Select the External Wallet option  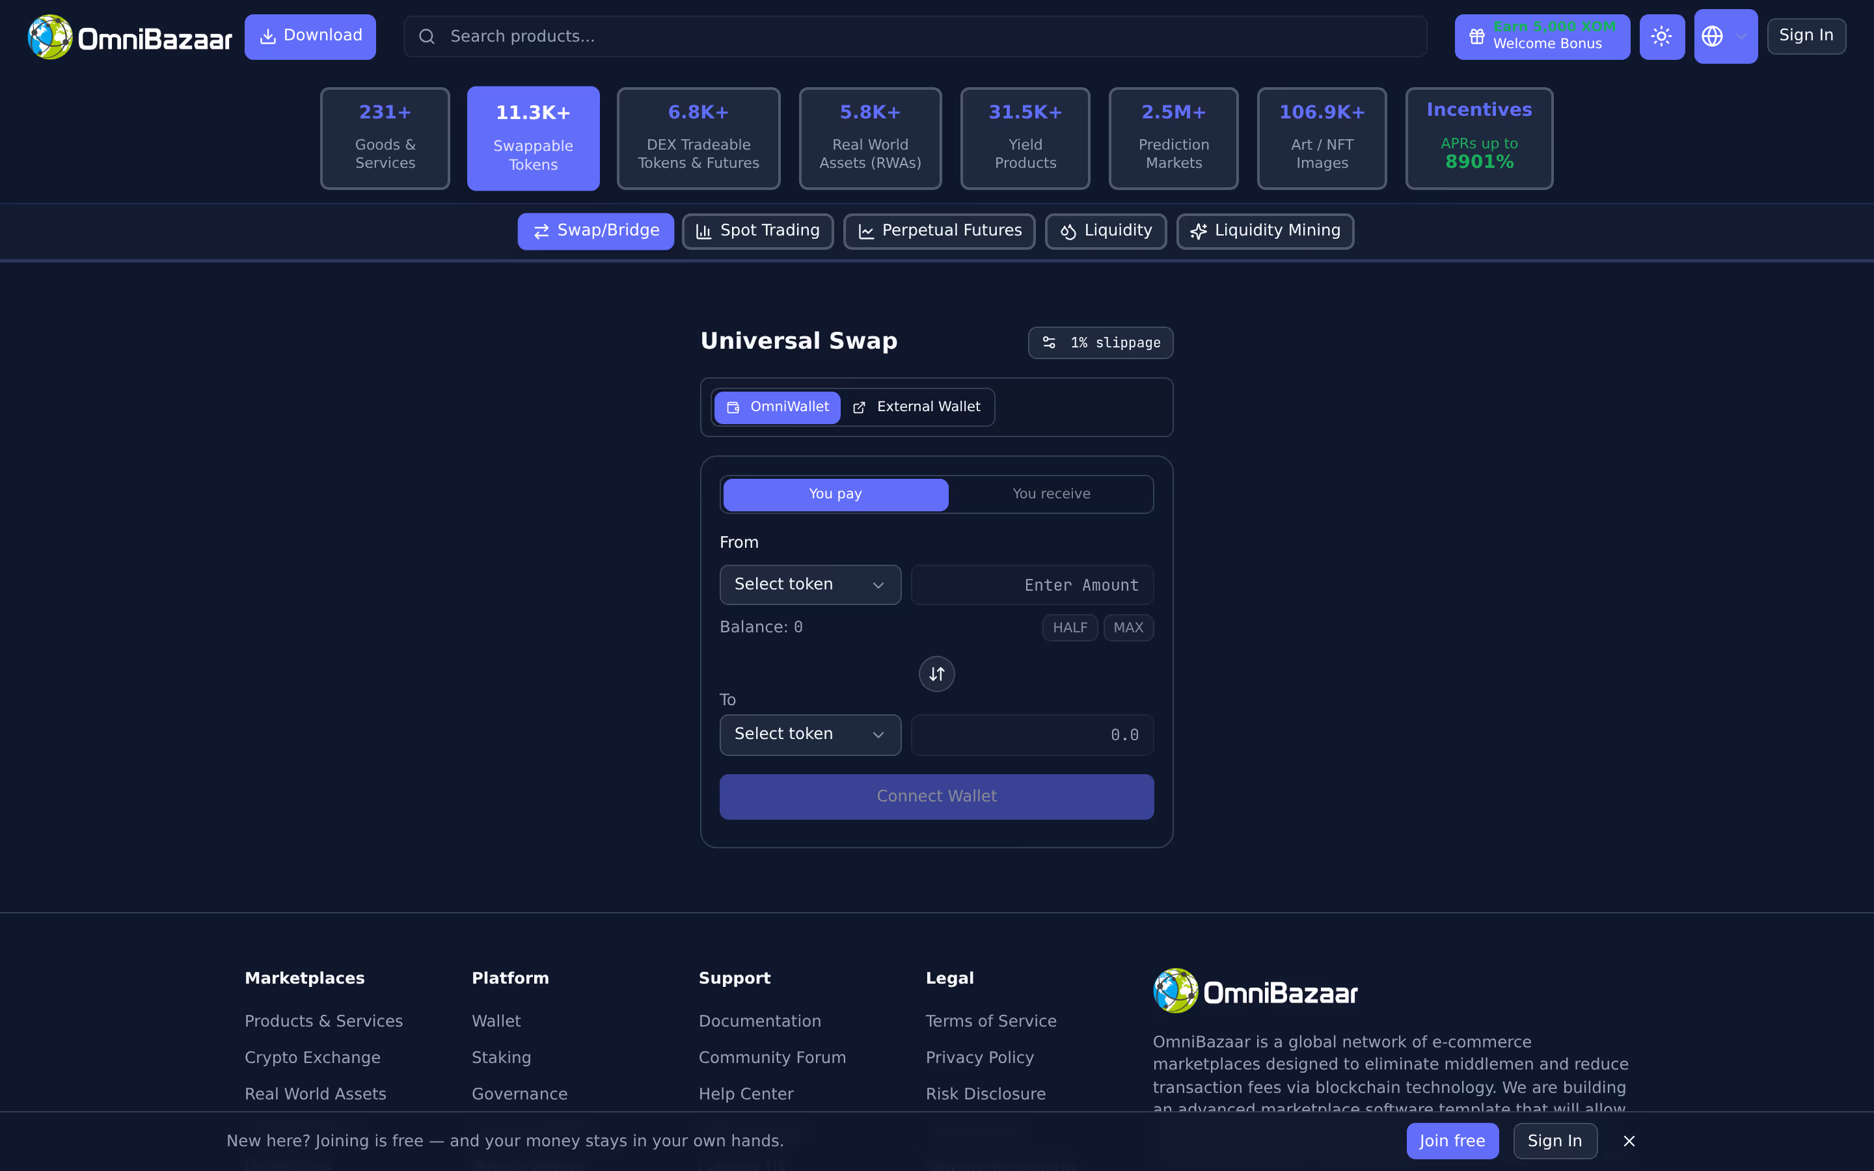coord(917,407)
